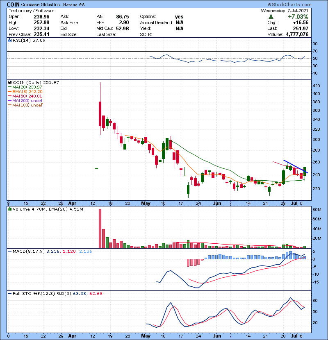Click the Low value 232.34
The height and width of the screenshot is (340, 328).
click(x=41, y=28)
